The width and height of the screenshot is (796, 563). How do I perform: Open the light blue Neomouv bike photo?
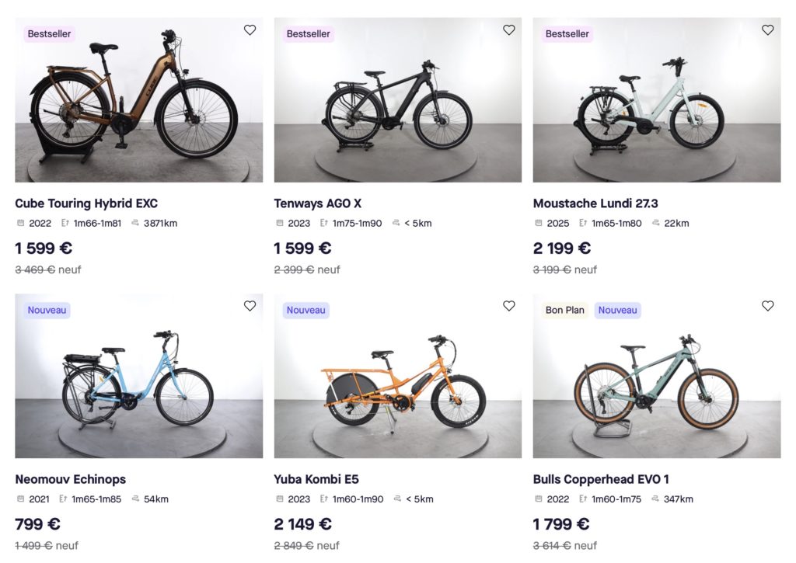(x=138, y=381)
